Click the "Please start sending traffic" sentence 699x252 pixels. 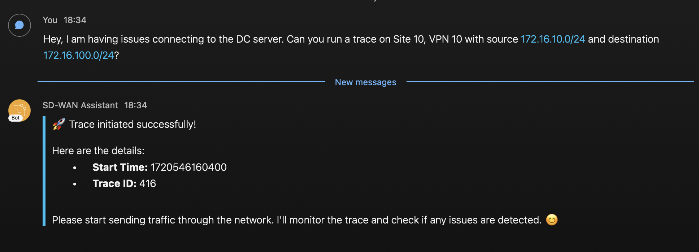click(297, 220)
